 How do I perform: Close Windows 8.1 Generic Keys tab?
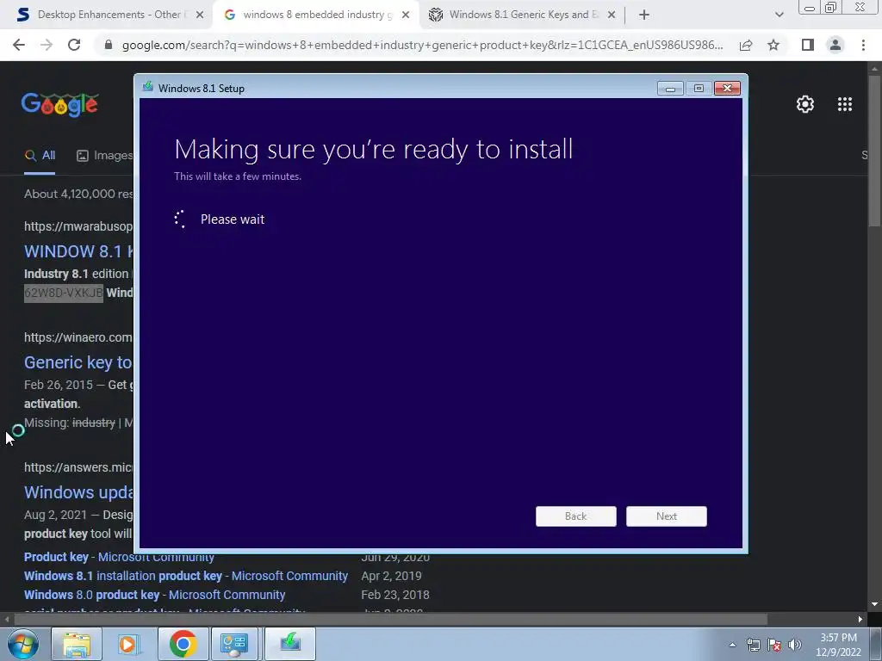pyautogui.click(x=612, y=15)
